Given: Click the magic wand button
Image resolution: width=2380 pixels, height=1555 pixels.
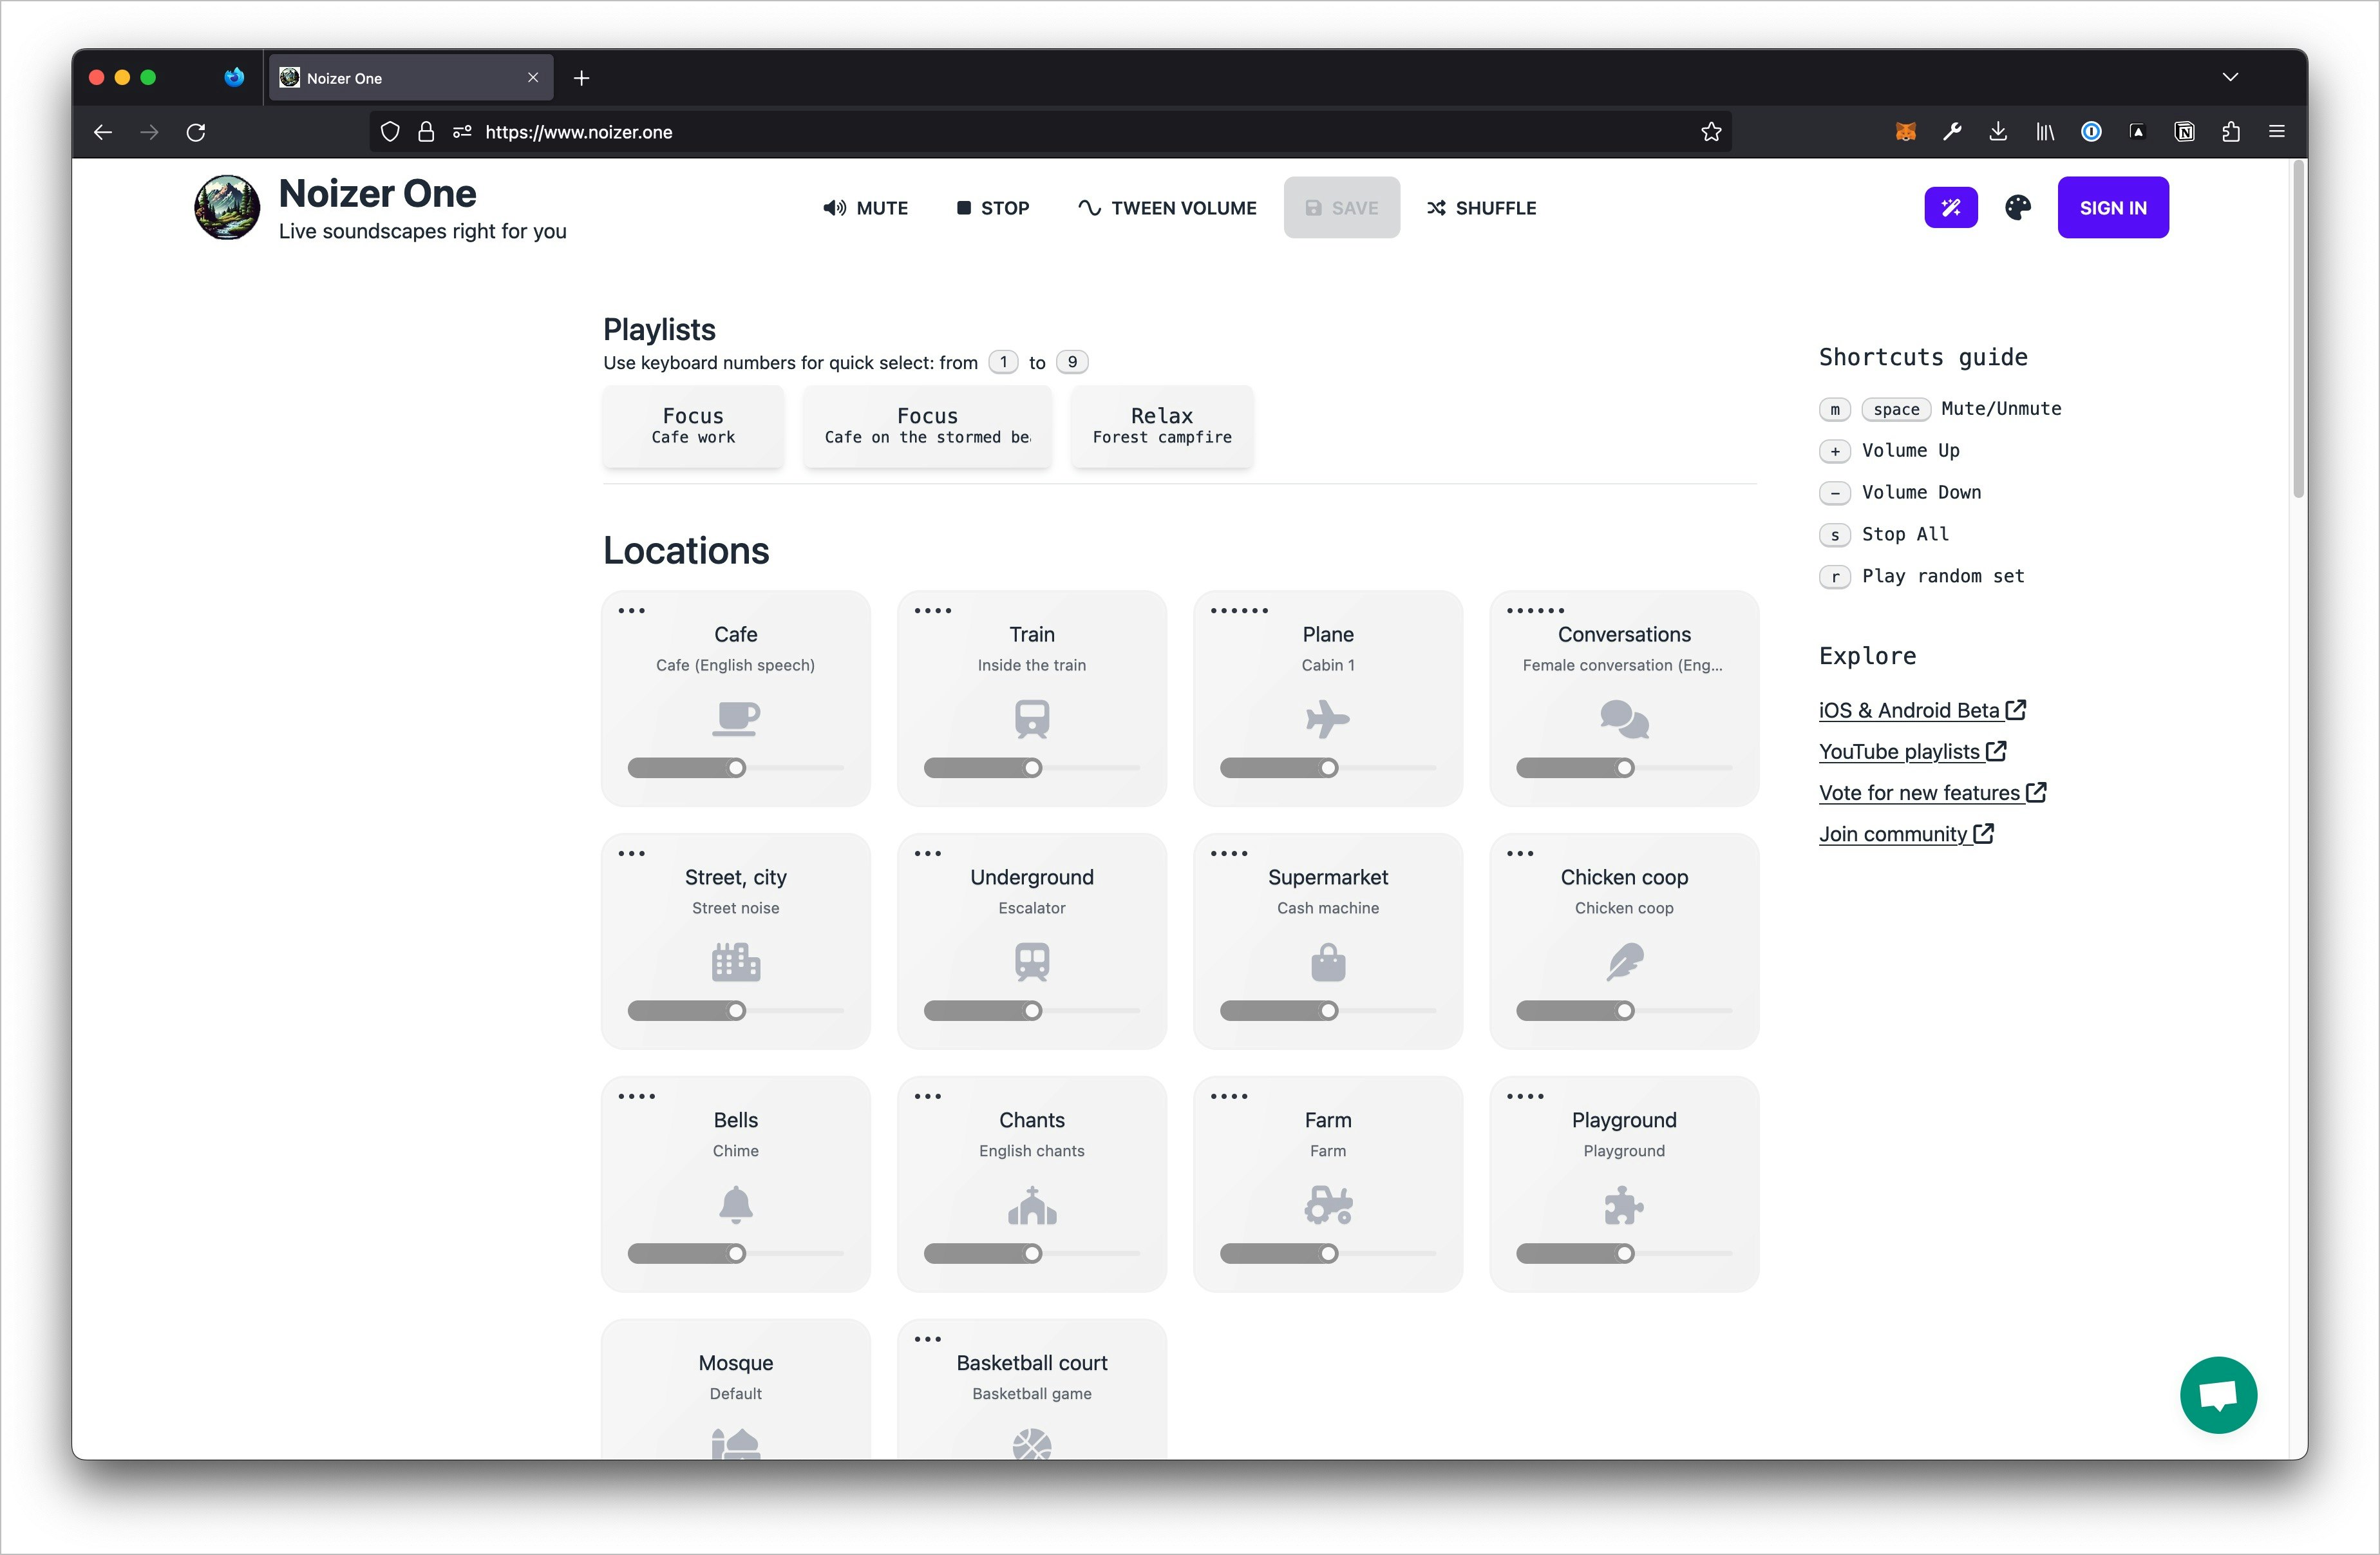Looking at the screenshot, I should (x=1950, y=207).
